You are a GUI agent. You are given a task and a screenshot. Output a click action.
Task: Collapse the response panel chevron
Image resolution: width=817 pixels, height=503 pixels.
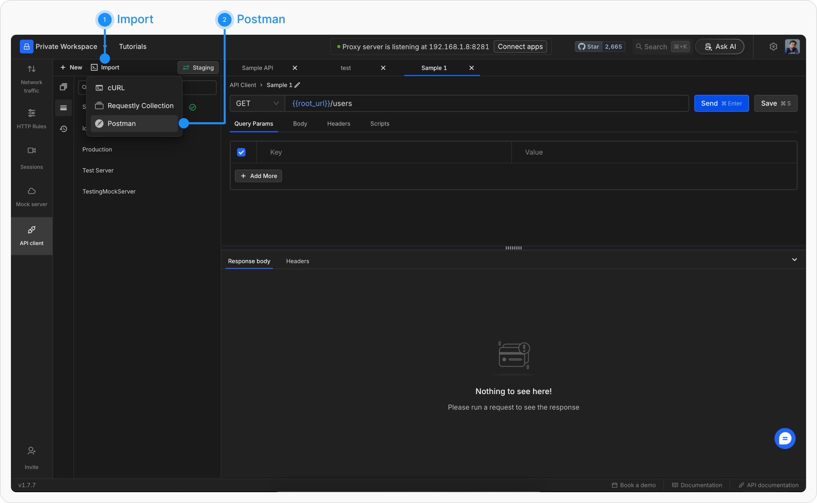tap(794, 260)
